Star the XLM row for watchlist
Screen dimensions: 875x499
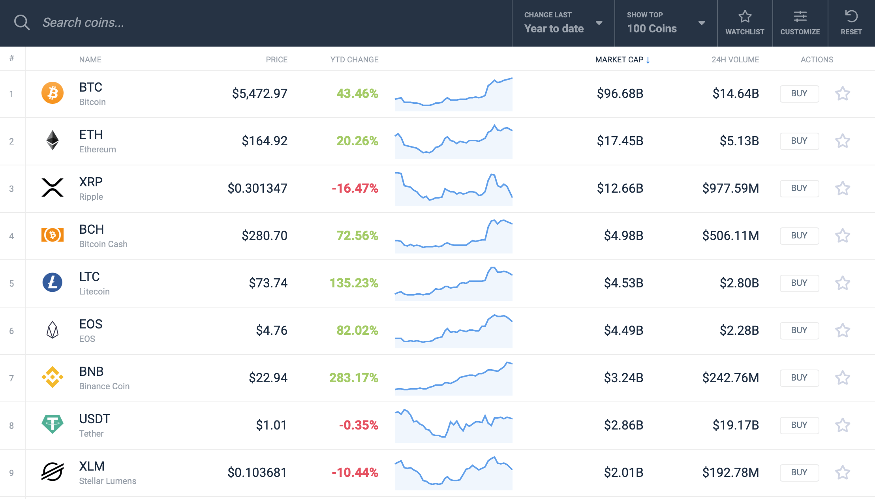(843, 473)
